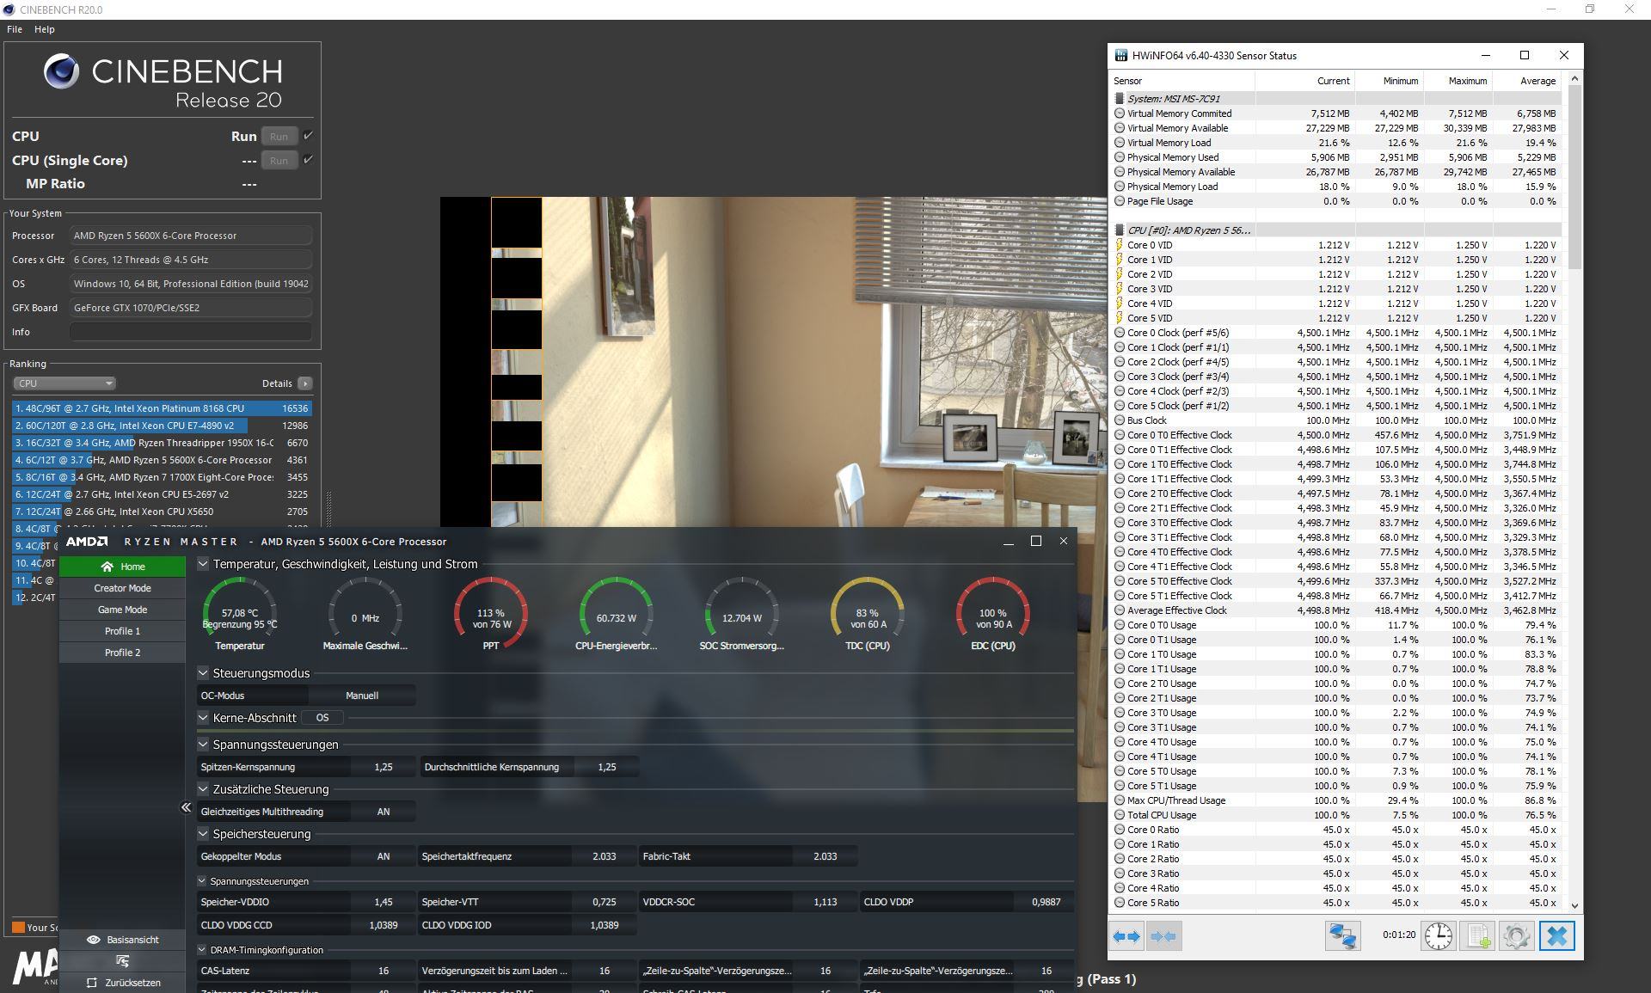
Task: Click the Spitzen-Kernspannung value 1,25 field
Action: tap(384, 767)
